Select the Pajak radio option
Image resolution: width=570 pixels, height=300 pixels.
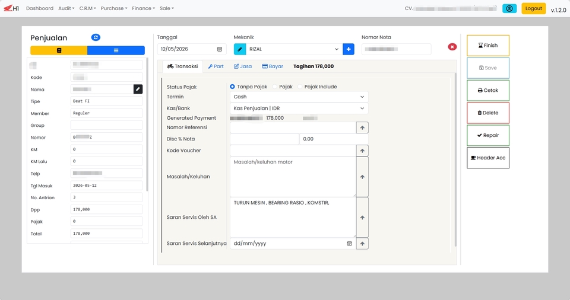(275, 87)
